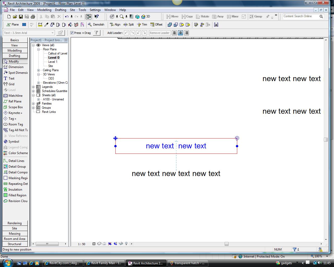Pick the Match Type eyedropper tool
Screen dimensions: 334x267
point(46,25)
